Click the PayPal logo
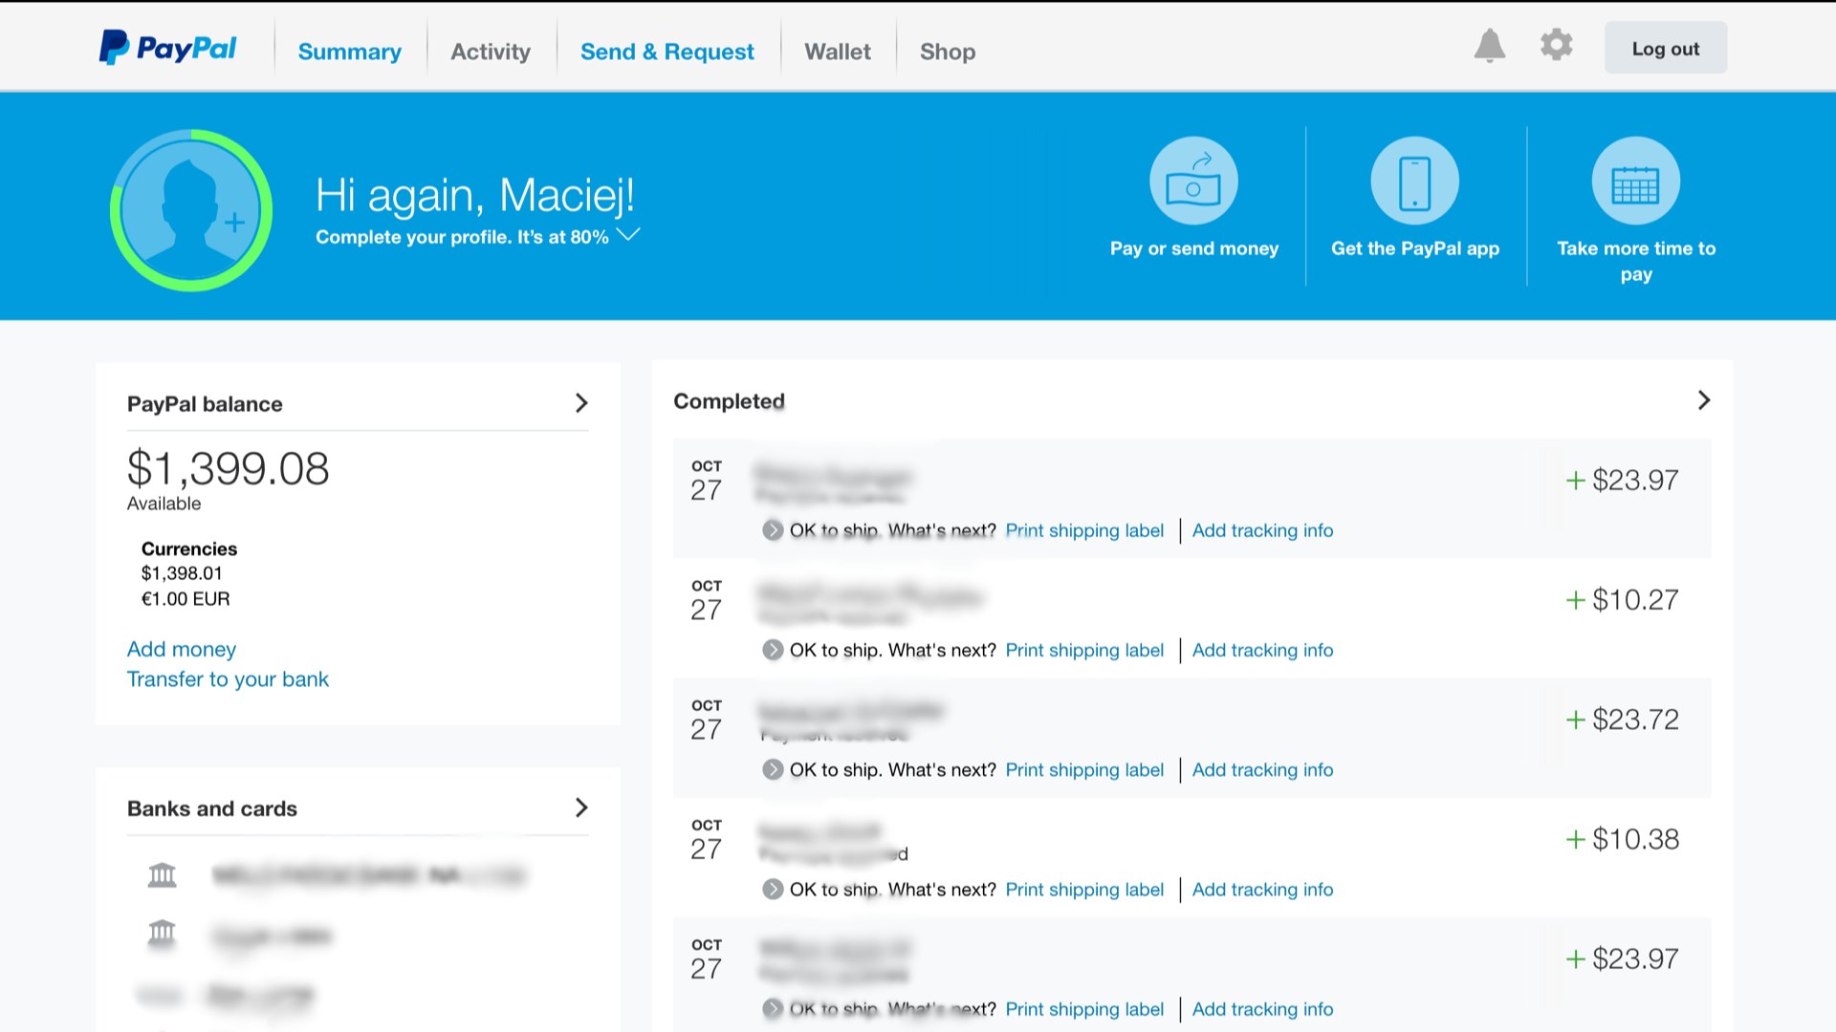 point(167,48)
